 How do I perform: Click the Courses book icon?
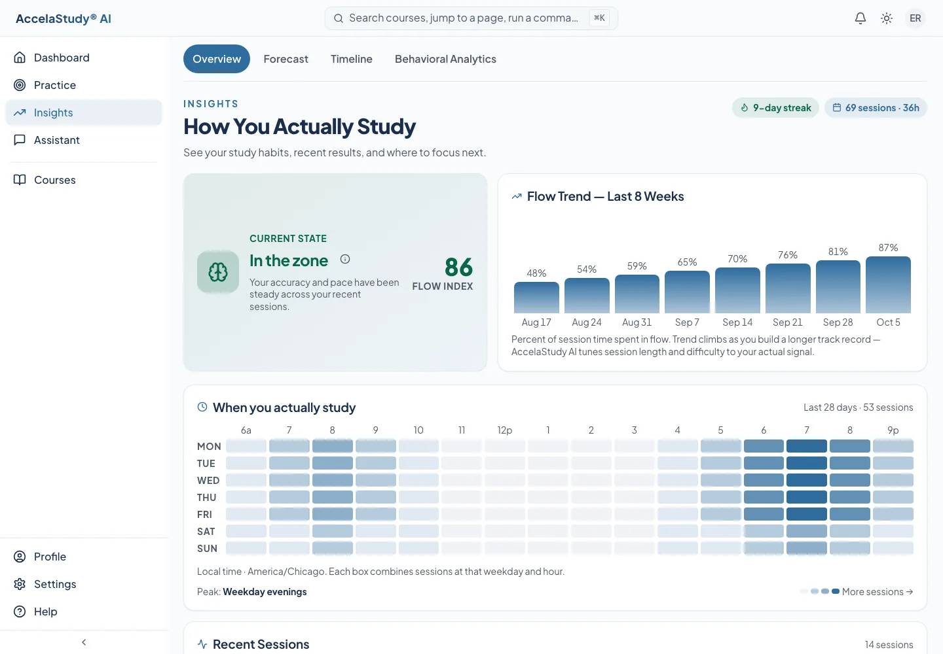click(20, 180)
